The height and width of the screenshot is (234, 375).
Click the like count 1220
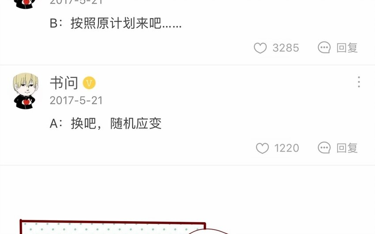[x=287, y=148]
